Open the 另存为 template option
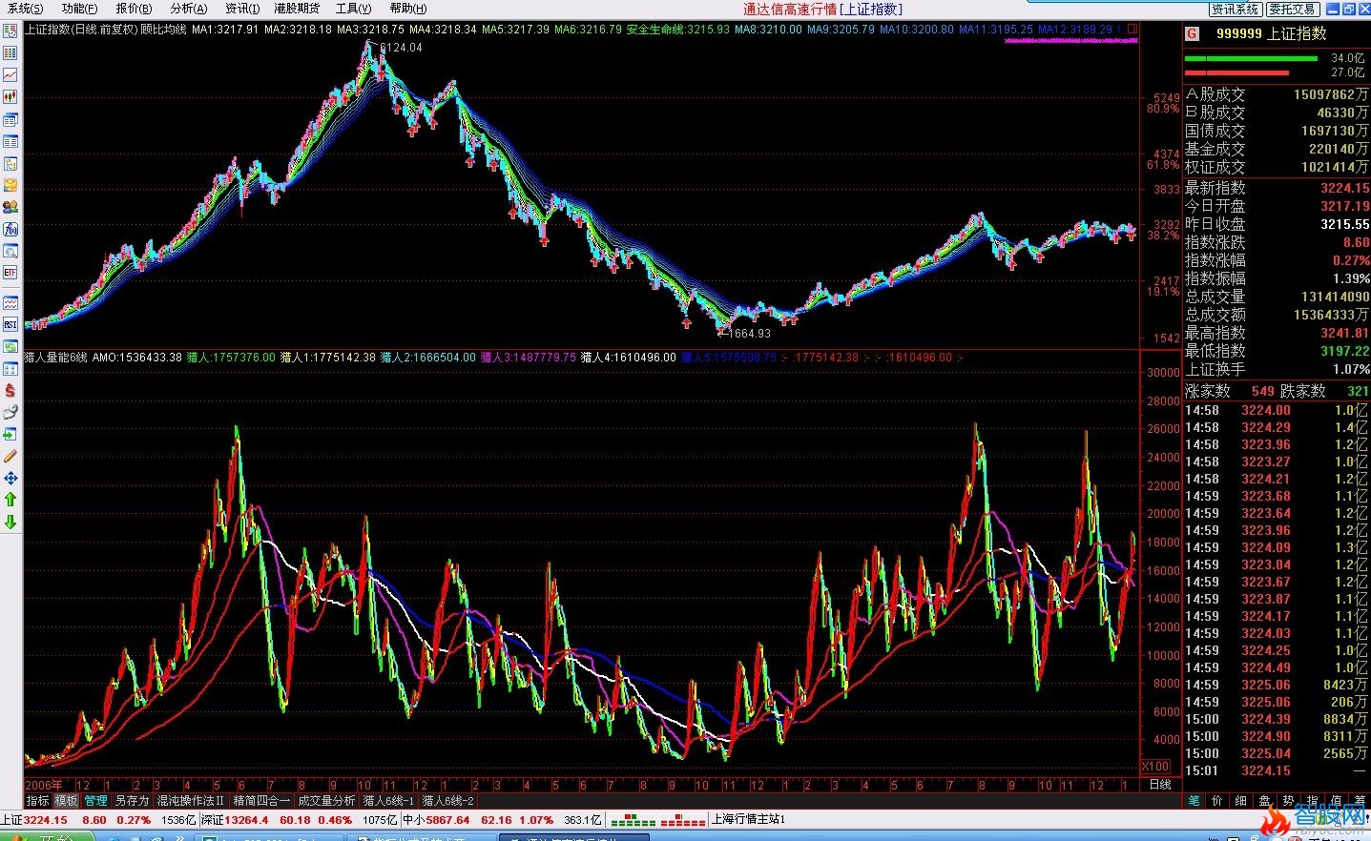This screenshot has height=841, width=1371. (132, 801)
